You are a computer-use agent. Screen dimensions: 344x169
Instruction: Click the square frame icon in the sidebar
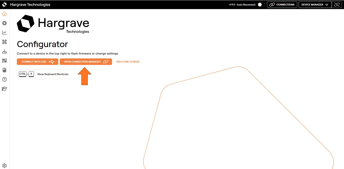coord(4,61)
